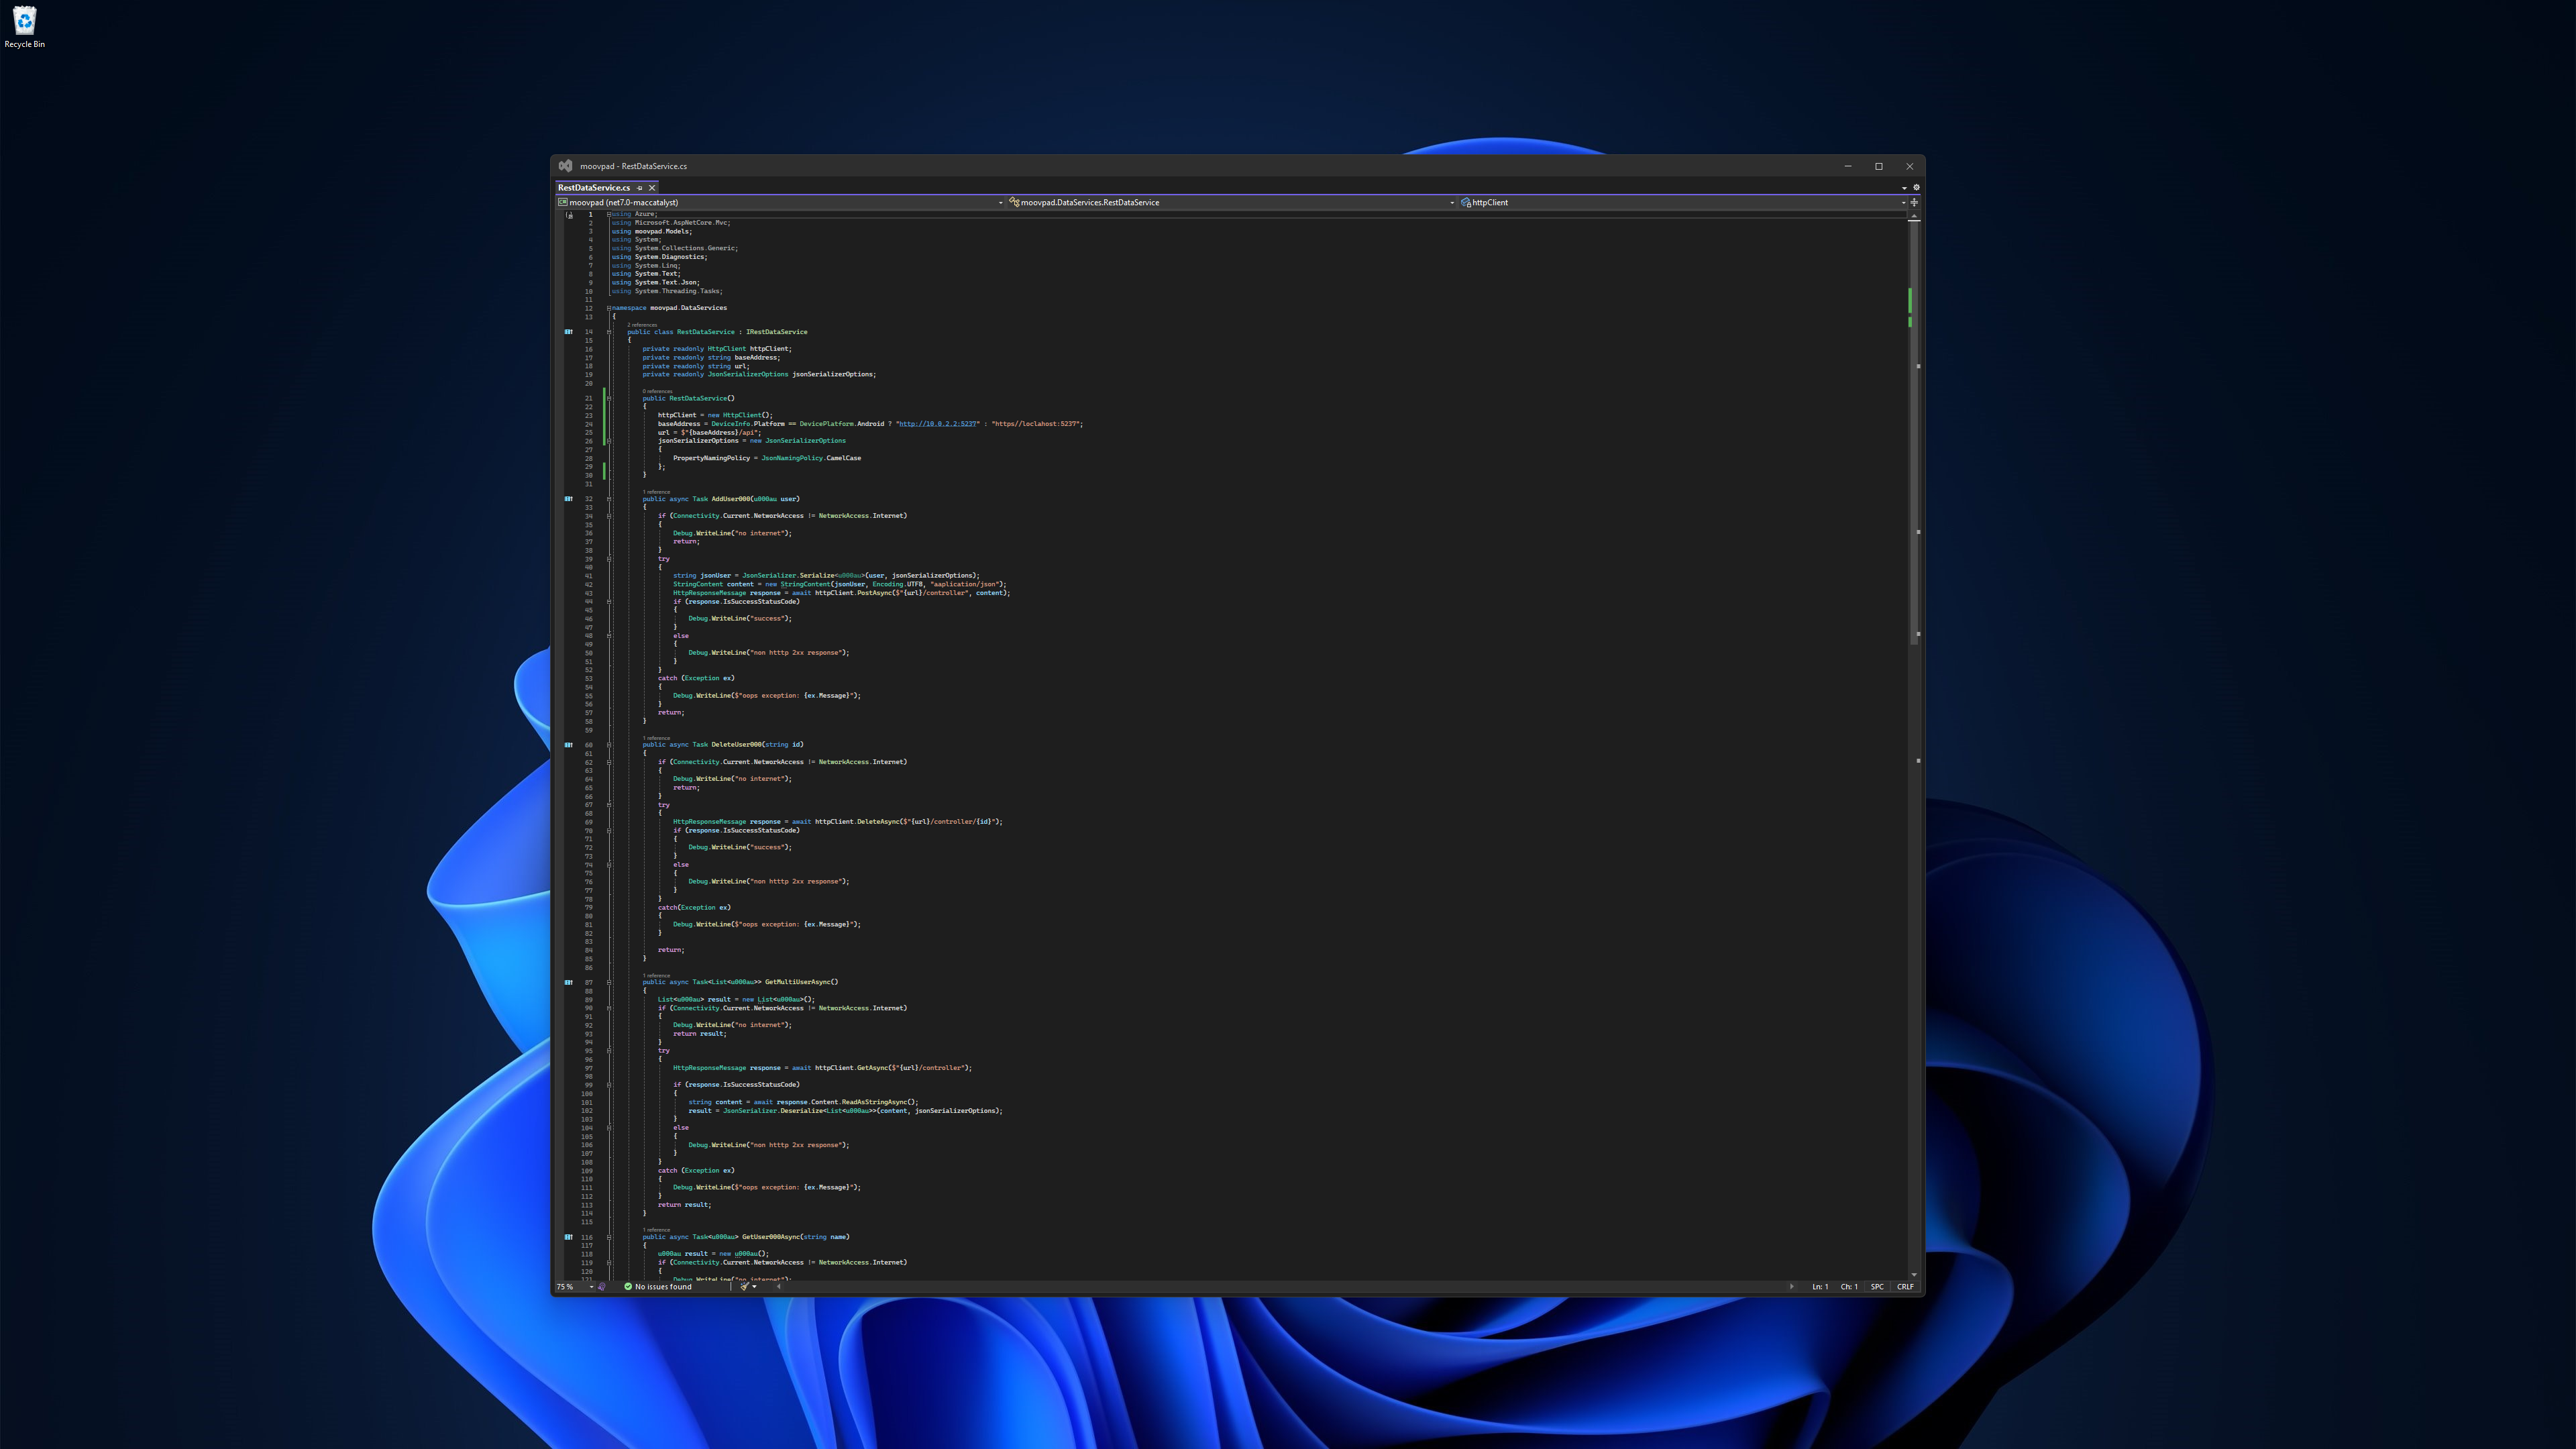2576x1449 pixels.
Task: Pin the RestDataService.cs tab
Action: [640, 188]
